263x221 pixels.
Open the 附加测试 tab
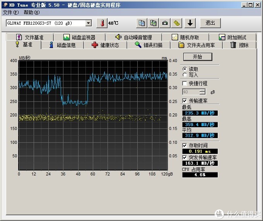pos(233,37)
